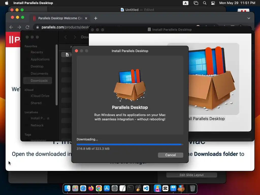260x195 pixels.
Task: Open Terminal from the Dock
Action: [x=130, y=188]
